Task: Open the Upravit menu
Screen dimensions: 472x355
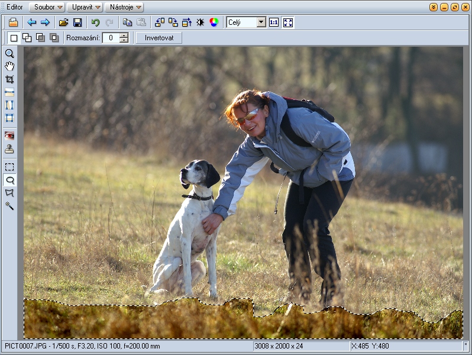Action: tap(85, 7)
